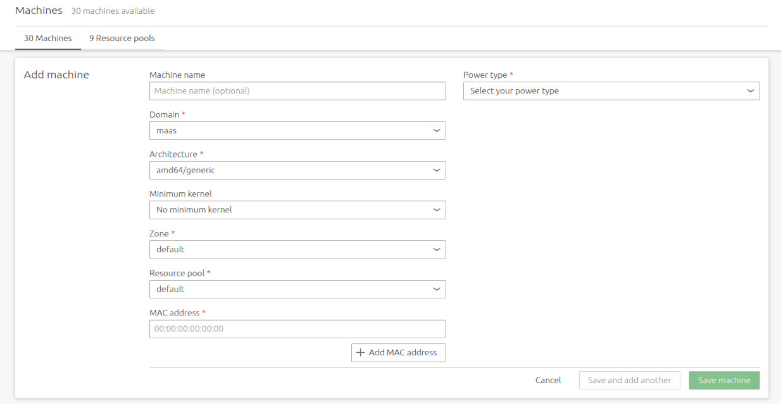The height and width of the screenshot is (404, 781).
Task: Switch to the 30 Machines tab
Action: [48, 39]
